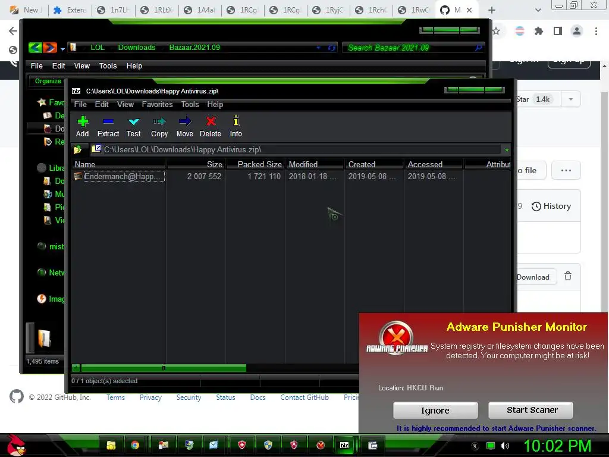Image resolution: width=609 pixels, height=457 pixels.
Task: Click the Test archive icon
Action: [134, 126]
